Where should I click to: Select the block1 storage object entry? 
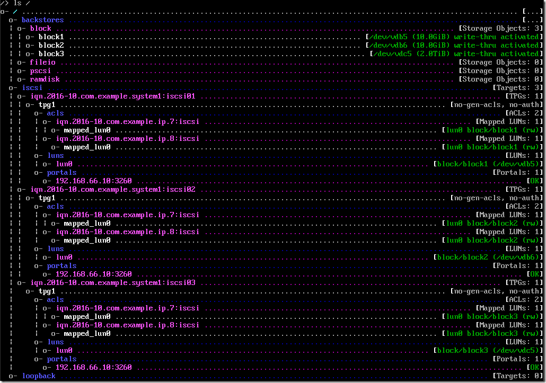(x=51, y=37)
